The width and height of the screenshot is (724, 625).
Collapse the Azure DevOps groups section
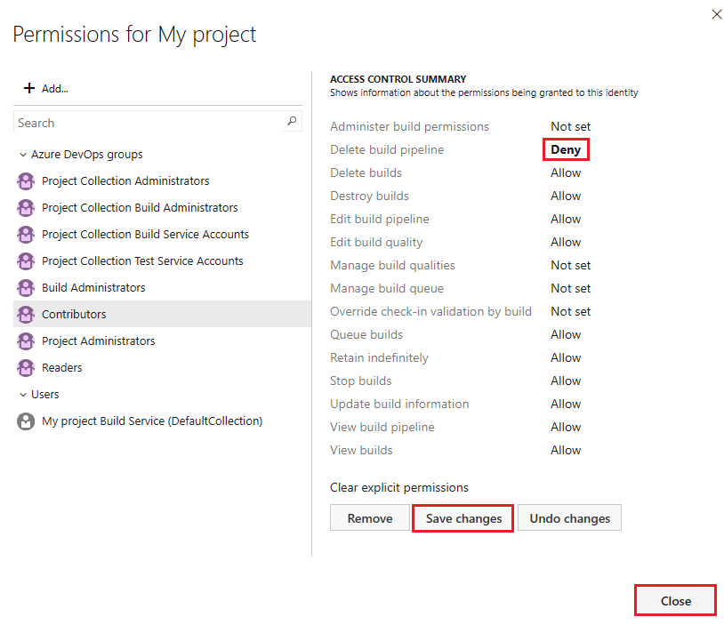coord(21,154)
